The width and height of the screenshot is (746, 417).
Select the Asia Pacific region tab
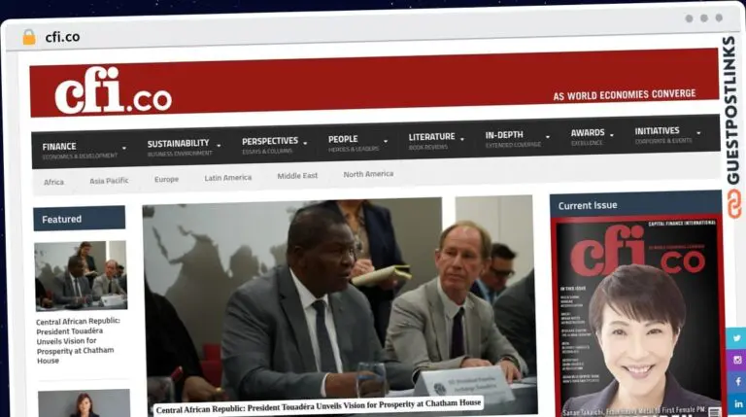point(109,181)
